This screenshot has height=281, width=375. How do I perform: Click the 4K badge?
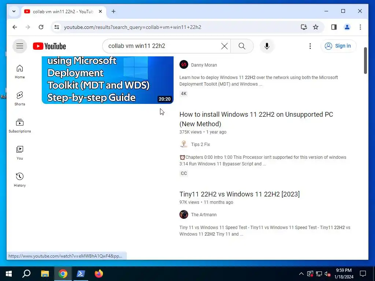pyautogui.click(x=184, y=93)
